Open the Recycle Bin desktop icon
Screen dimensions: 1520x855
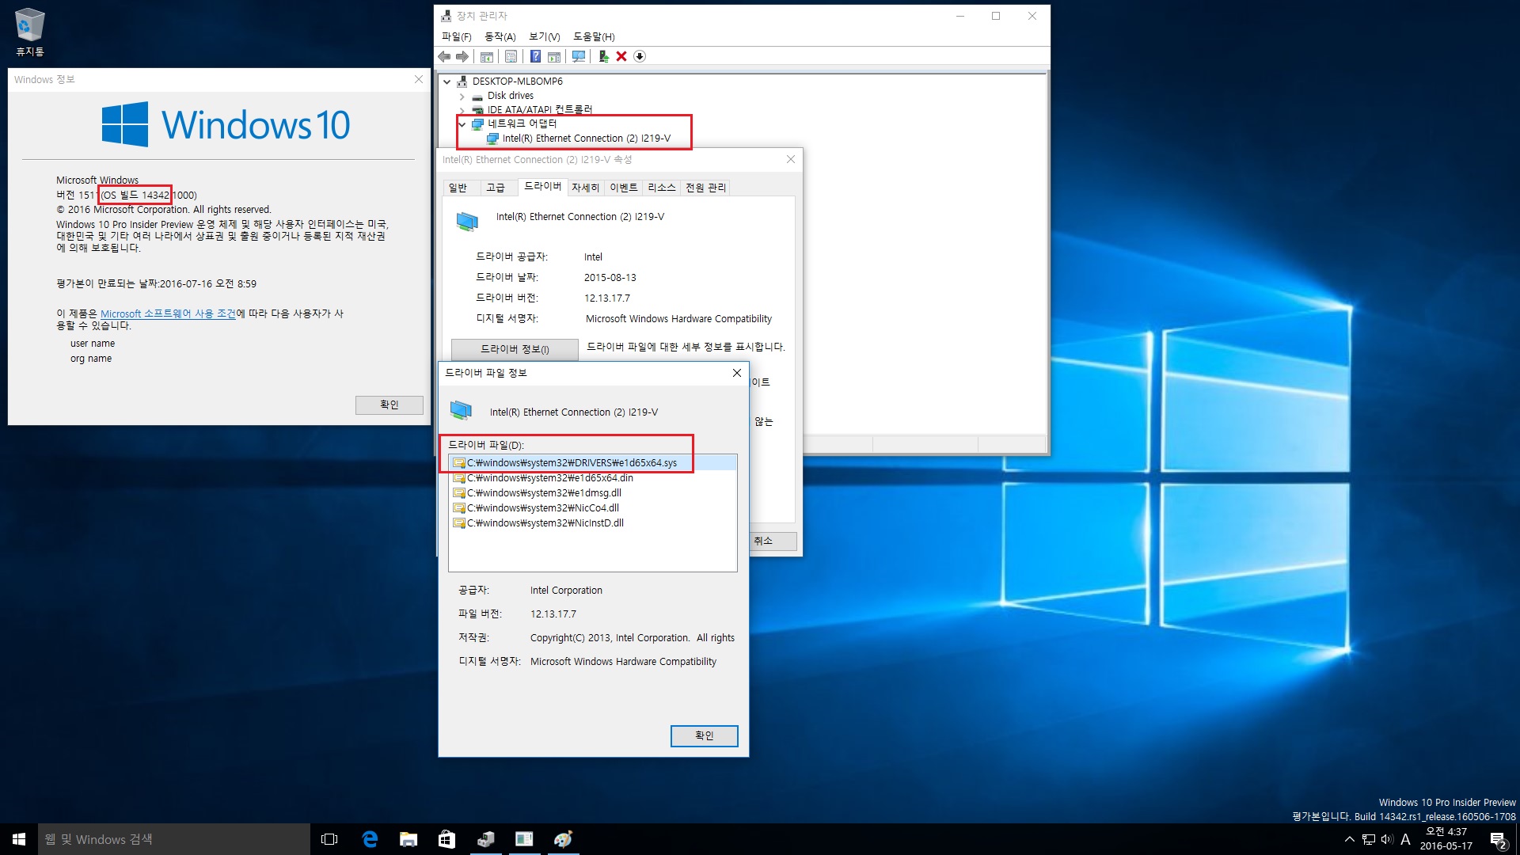pyautogui.click(x=30, y=32)
